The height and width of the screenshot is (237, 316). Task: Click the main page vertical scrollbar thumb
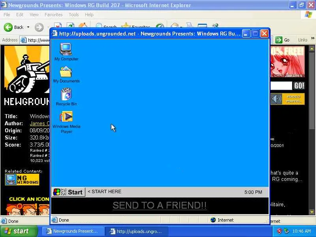pyautogui.click(x=312, y=91)
